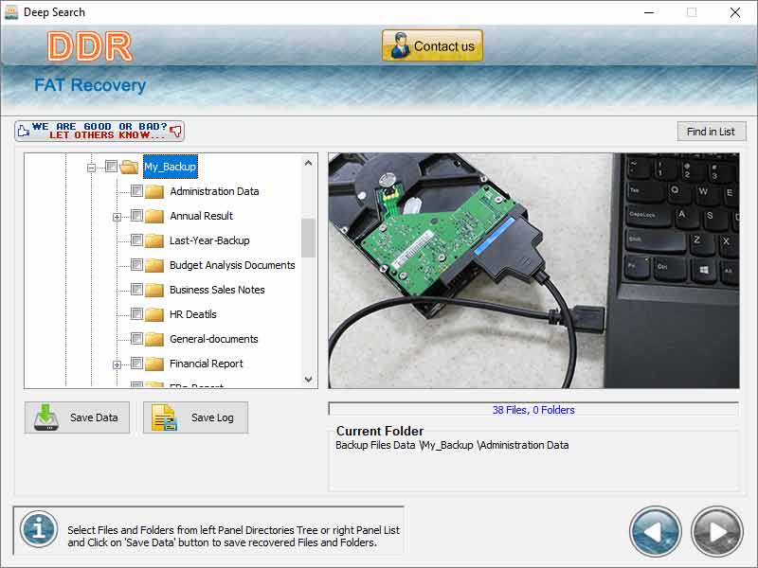Click the HR Deatils folder icon
The image size is (758, 568).
(154, 314)
